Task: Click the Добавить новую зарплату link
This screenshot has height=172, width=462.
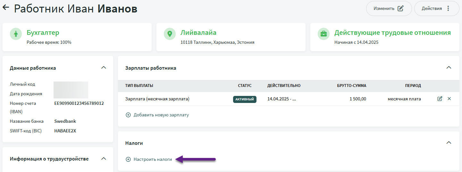Action: pos(161,115)
